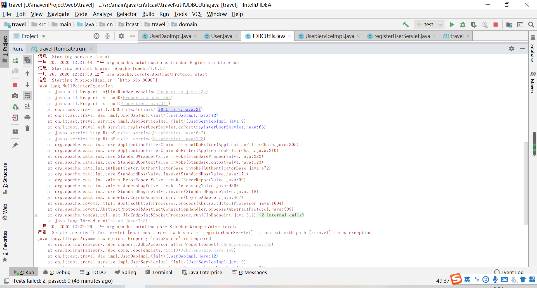Viewport: 537px width, 288px height.
Task: Toggle the 2: Favorites tool window
Action: pos(5,246)
